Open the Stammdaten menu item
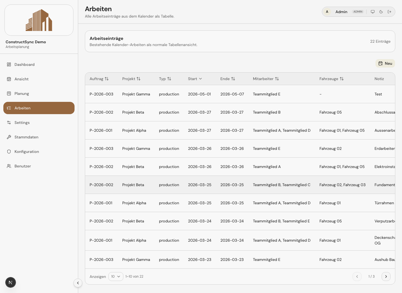 click(39, 137)
